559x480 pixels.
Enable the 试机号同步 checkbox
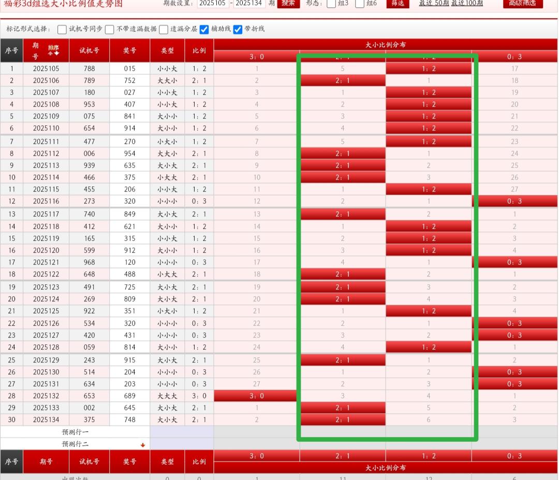62,30
